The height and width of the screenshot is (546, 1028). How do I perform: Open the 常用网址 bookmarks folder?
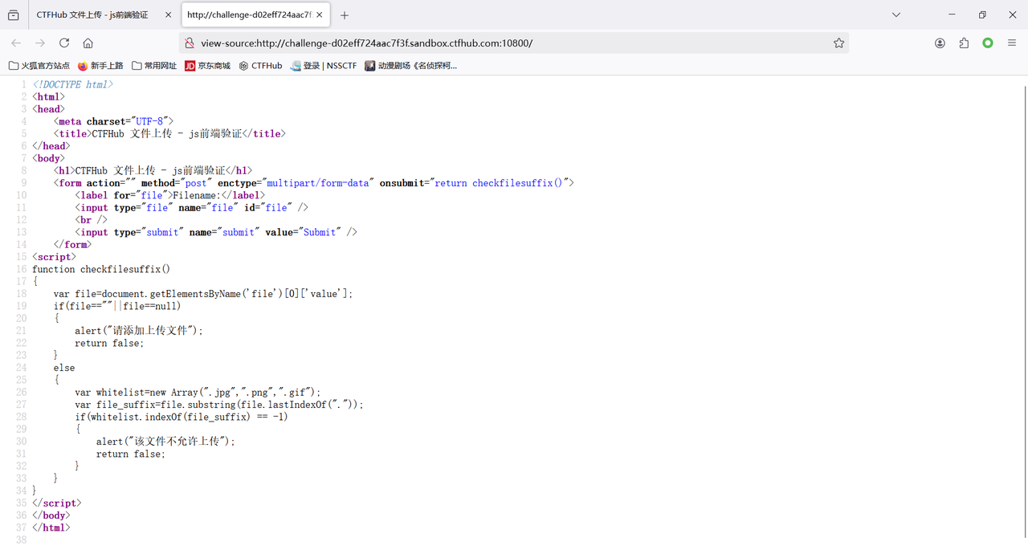pyautogui.click(x=154, y=66)
